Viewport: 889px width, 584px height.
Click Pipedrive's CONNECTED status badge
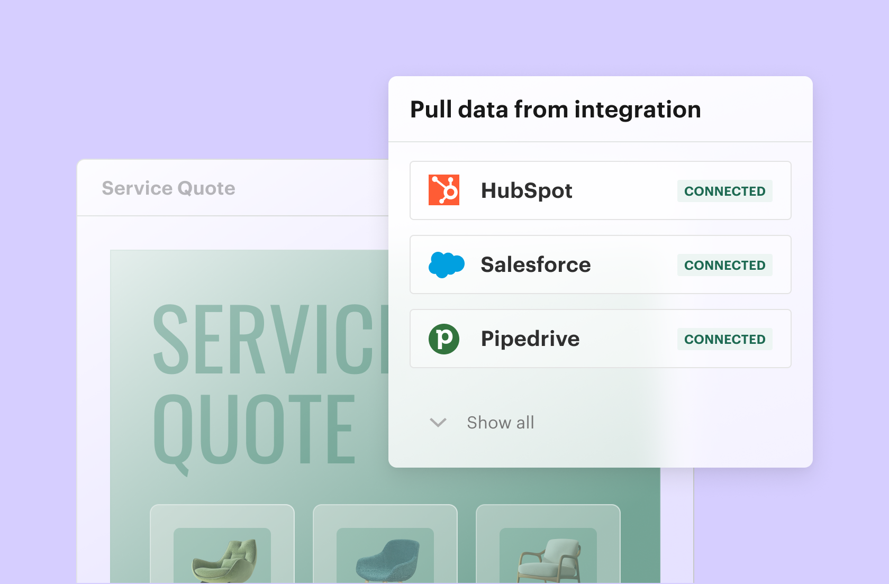724,339
